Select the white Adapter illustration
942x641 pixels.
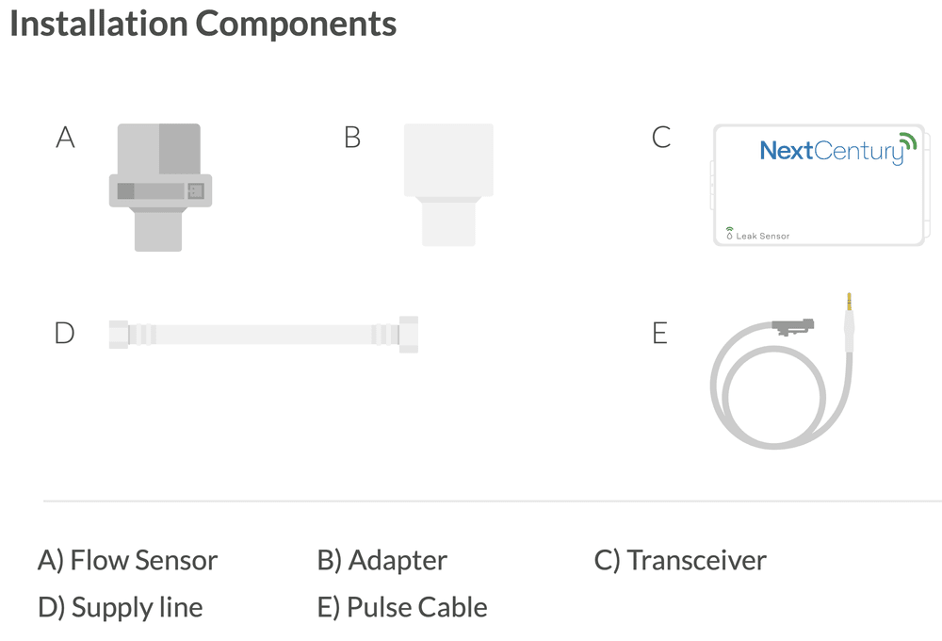(x=448, y=185)
